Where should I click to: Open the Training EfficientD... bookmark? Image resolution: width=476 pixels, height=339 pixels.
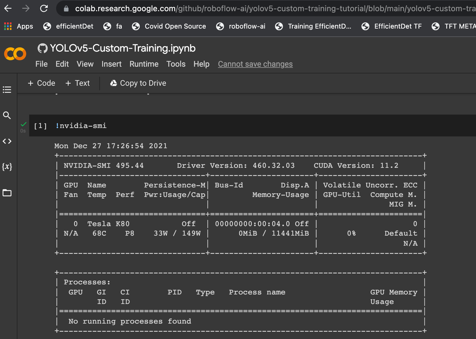(x=313, y=26)
